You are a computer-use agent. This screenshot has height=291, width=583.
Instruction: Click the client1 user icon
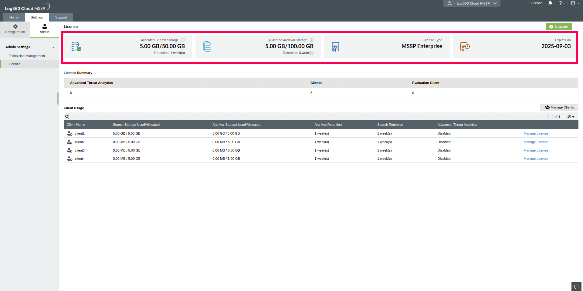(x=69, y=133)
